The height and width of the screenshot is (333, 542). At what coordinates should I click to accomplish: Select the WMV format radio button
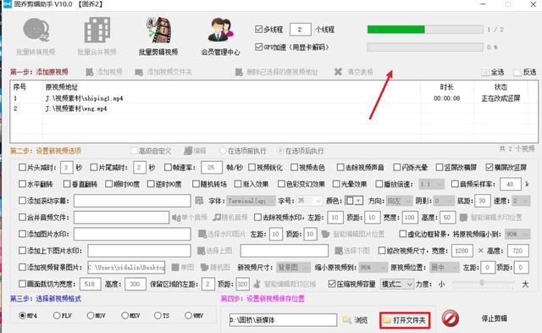click(188, 315)
